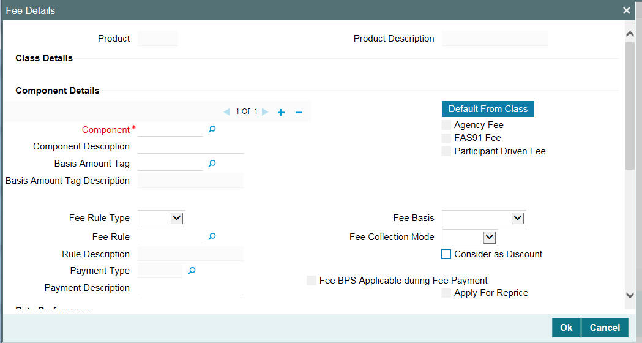Tick the Agency Fee checkbox
This screenshot has height=343, width=642.
click(446, 125)
